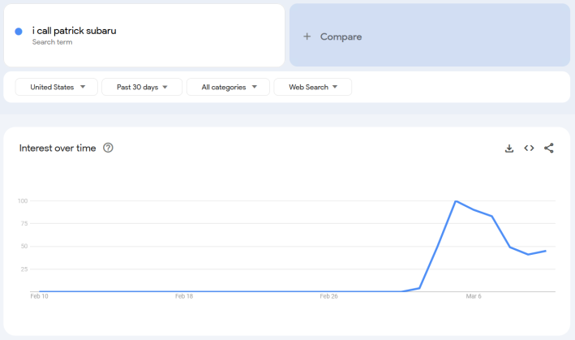The width and height of the screenshot is (575, 340).
Task: Click the plus icon beside Compare
Action: (307, 37)
